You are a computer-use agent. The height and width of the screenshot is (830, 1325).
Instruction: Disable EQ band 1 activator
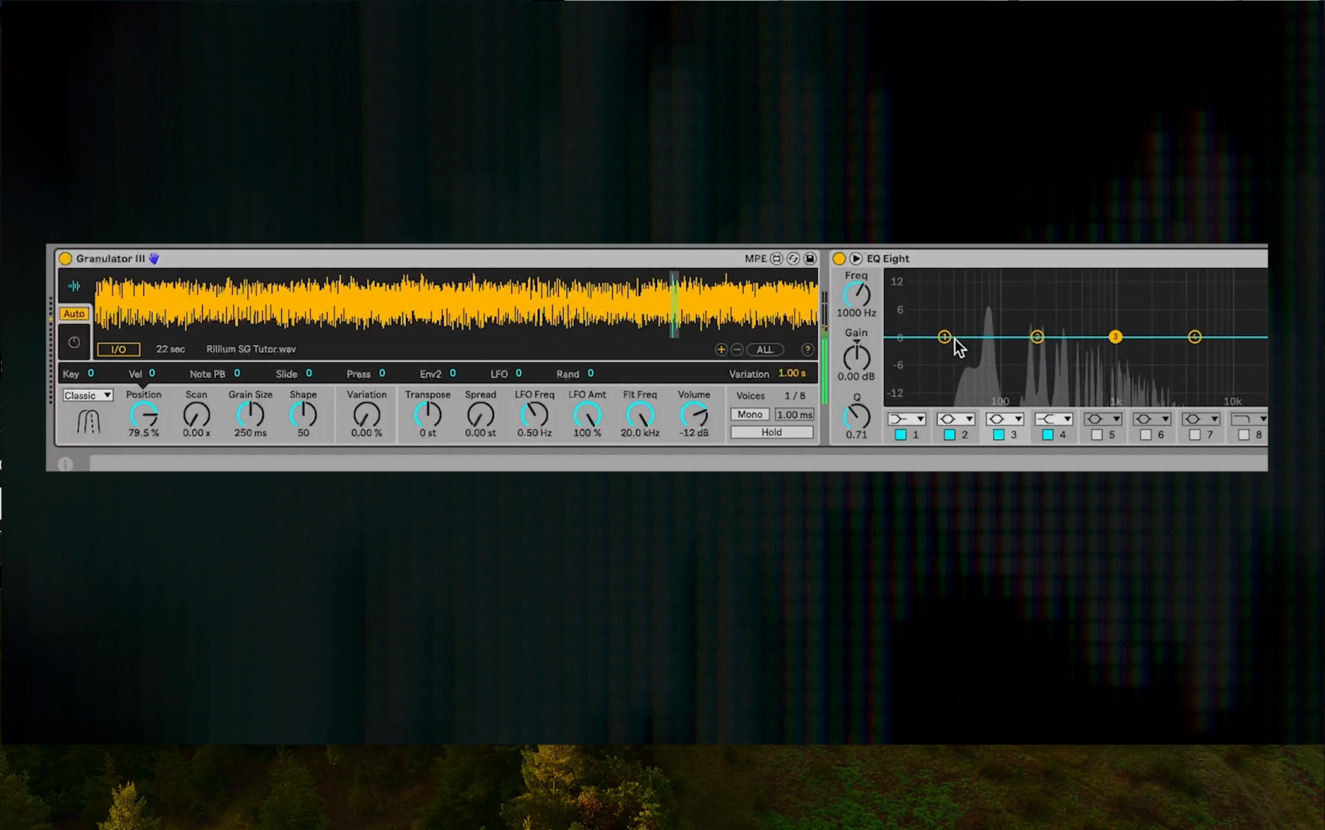(901, 435)
